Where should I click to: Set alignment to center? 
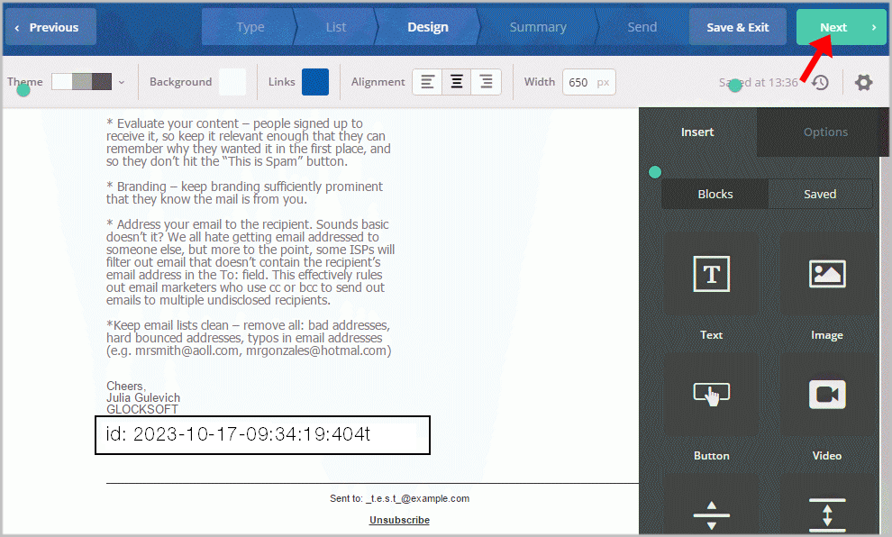(x=457, y=82)
